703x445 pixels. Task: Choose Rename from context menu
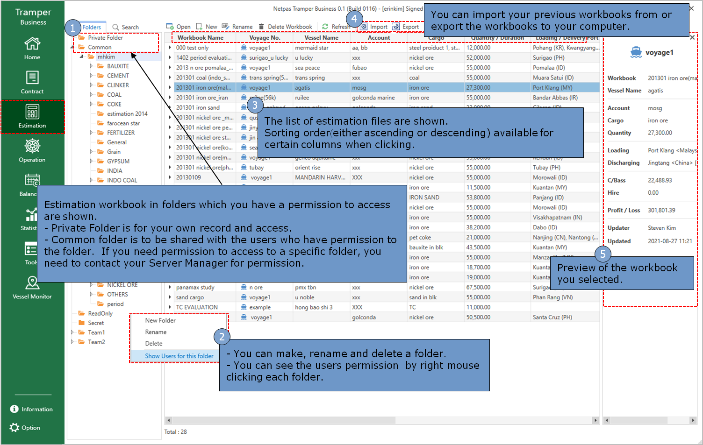tap(156, 332)
